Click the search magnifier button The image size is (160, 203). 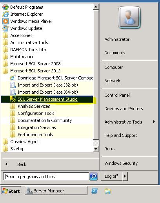(x=93, y=177)
